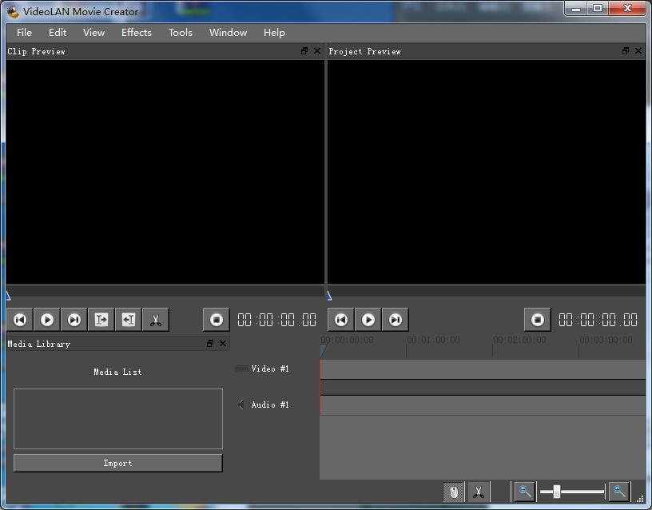The image size is (652, 510).
Task: Open the File menu
Action: pos(24,33)
